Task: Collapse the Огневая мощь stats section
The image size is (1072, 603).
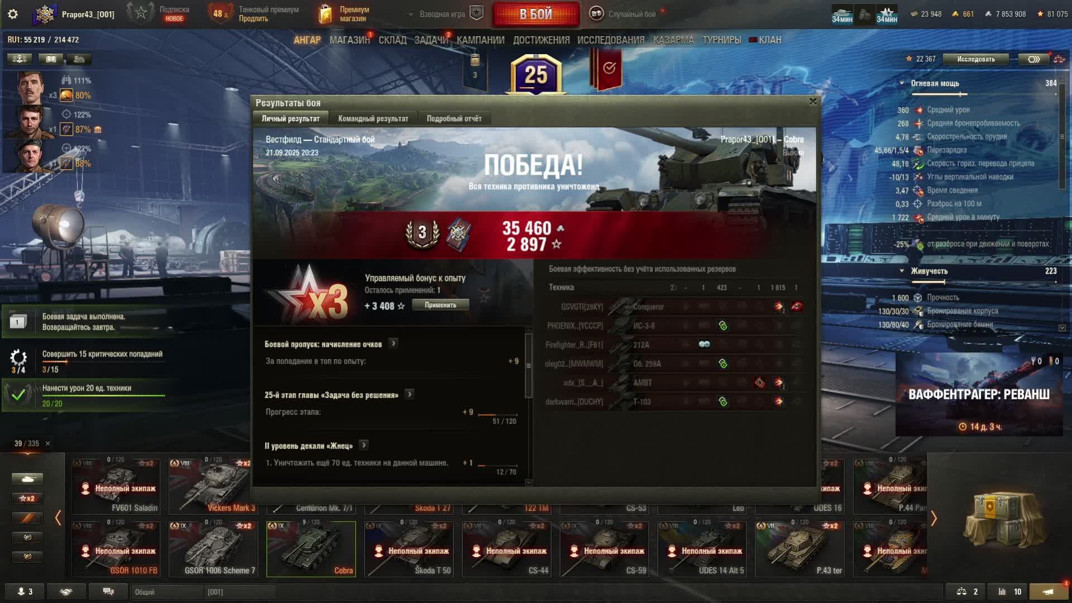Action: [902, 83]
